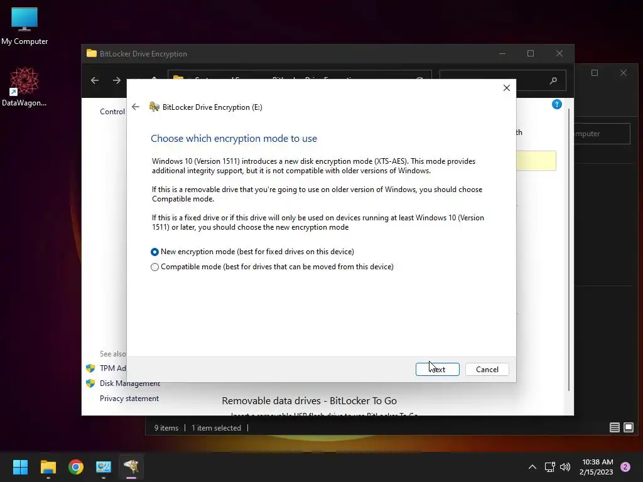Open the Control Panel taskbar icon
Image resolution: width=643 pixels, height=482 pixels.
tap(104, 467)
